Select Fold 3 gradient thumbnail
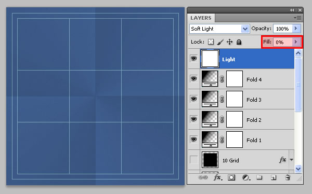Viewport: 312px width, 194px height. click(x=210, y=99)
